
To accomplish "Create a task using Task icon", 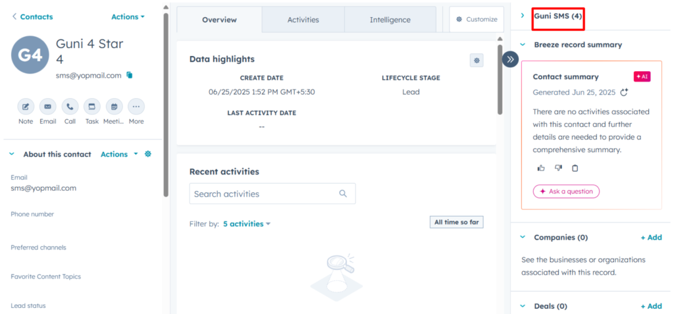I will pyautogui.click(x=91, y=106).
